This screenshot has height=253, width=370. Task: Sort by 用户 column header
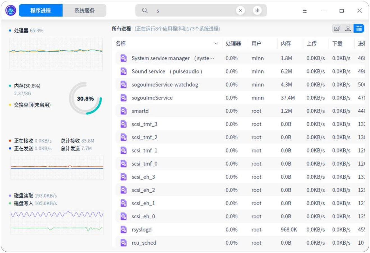pyautogui.click(x=256, y=44)
